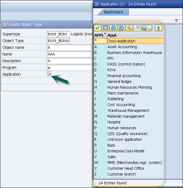
Task: Open print options dropdown arrow
Action: coord(150,29)
